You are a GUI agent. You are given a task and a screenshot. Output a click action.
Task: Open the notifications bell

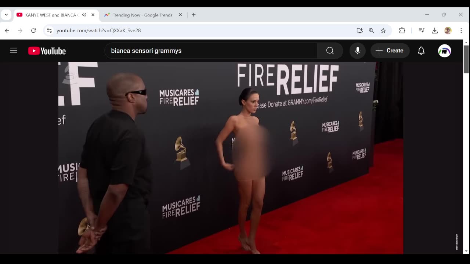(421, 51)
